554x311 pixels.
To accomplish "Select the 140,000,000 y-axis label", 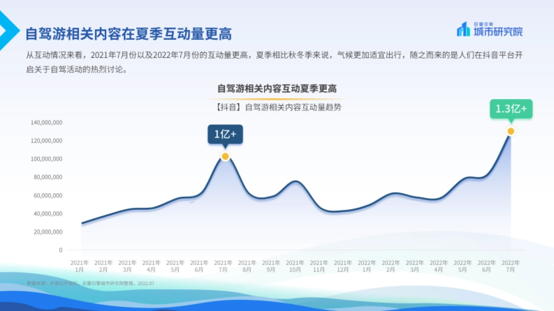I will [x=46, y=123].
